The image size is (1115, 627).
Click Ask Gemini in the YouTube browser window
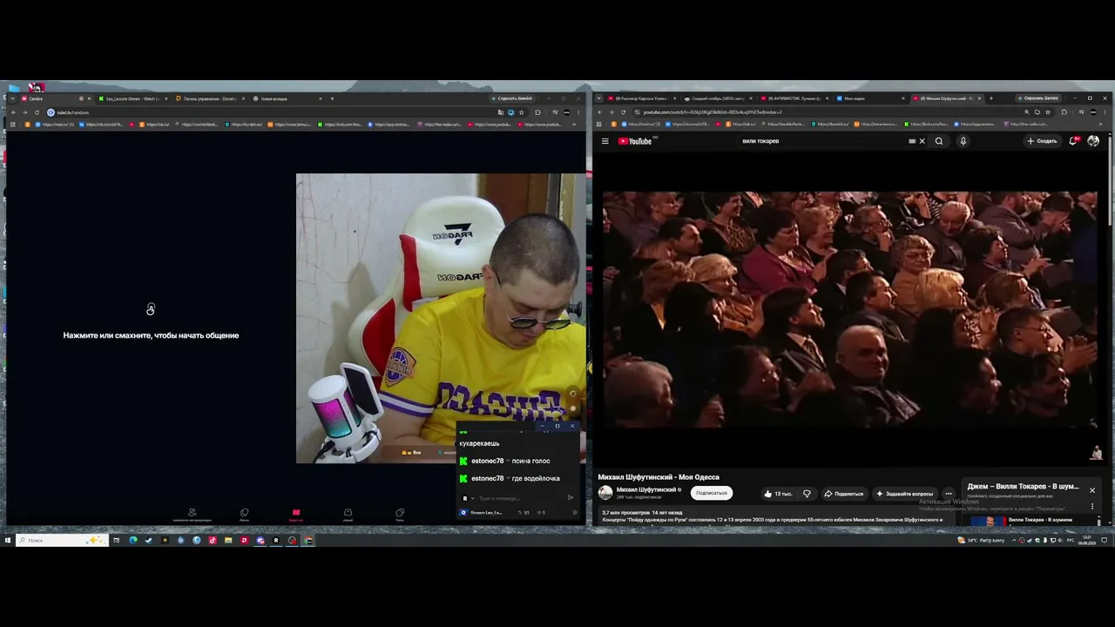(x=1040, y=98)
